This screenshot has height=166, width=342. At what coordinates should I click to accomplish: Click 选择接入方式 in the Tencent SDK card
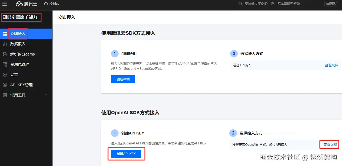tap(252, 54)
